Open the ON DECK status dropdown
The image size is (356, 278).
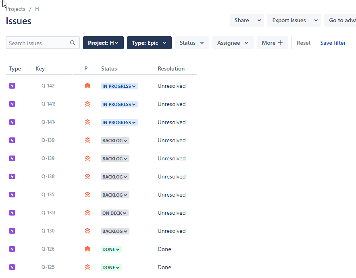tap(115, 213)
